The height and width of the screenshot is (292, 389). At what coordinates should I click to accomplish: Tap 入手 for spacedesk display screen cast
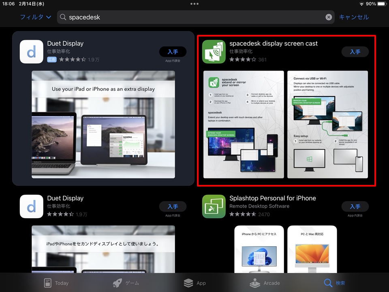point(355,52)
